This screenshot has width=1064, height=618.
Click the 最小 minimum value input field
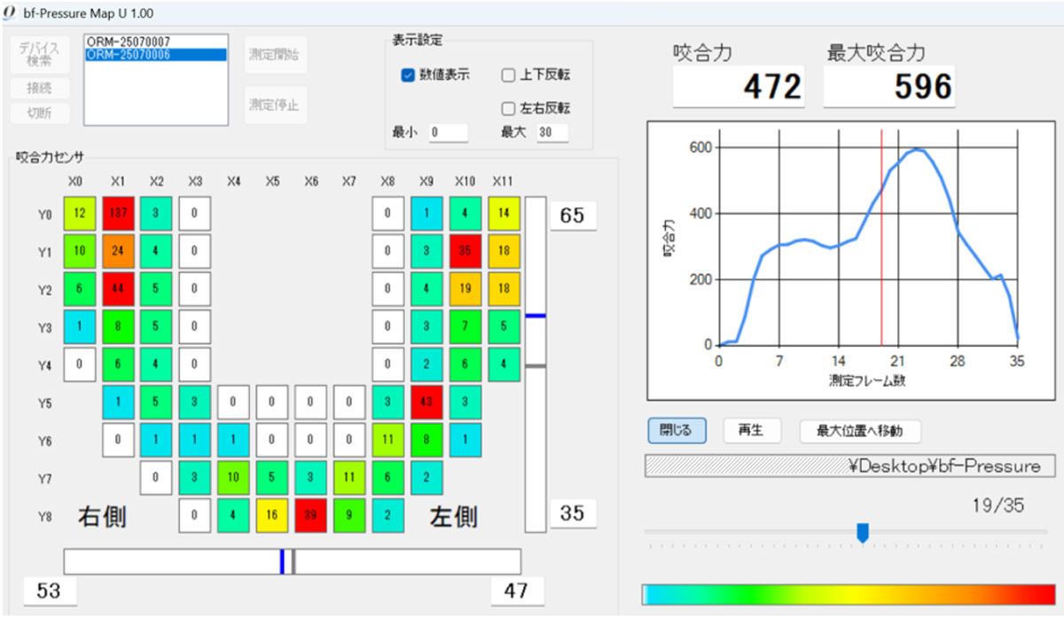point(449,133)
